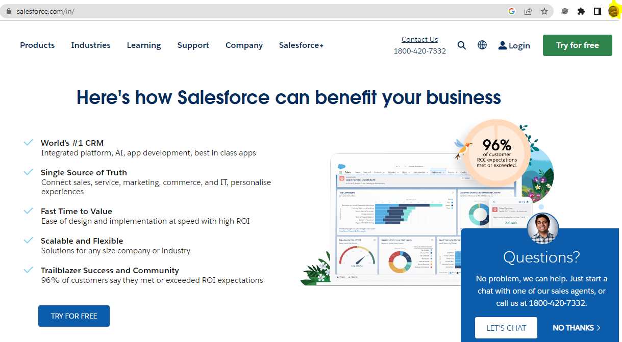Open the Industries menu

91,45
